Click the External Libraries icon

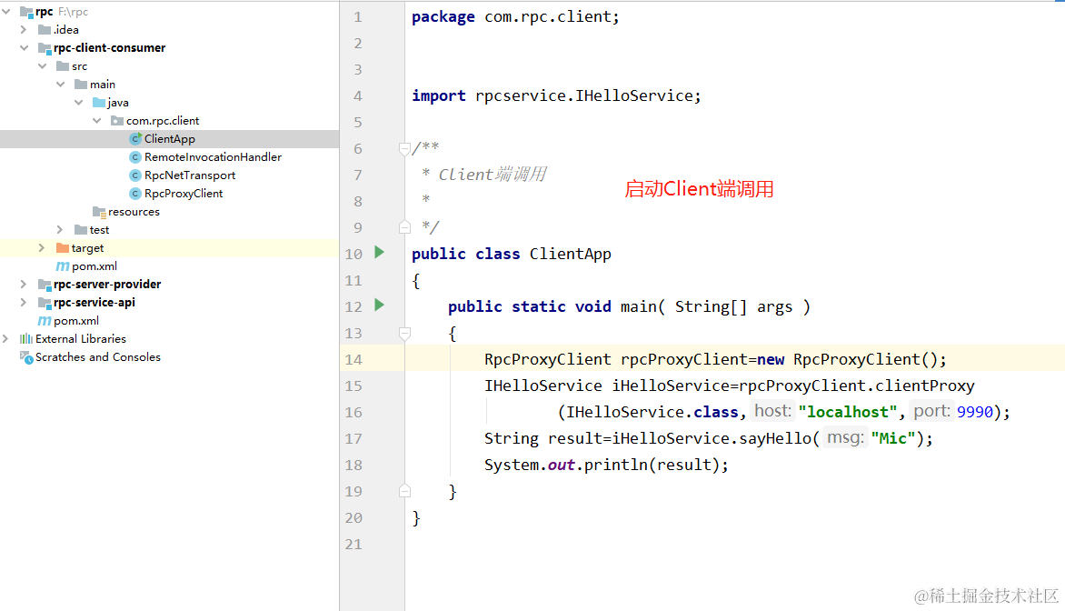pyautogui.click(x=25, y=338)
